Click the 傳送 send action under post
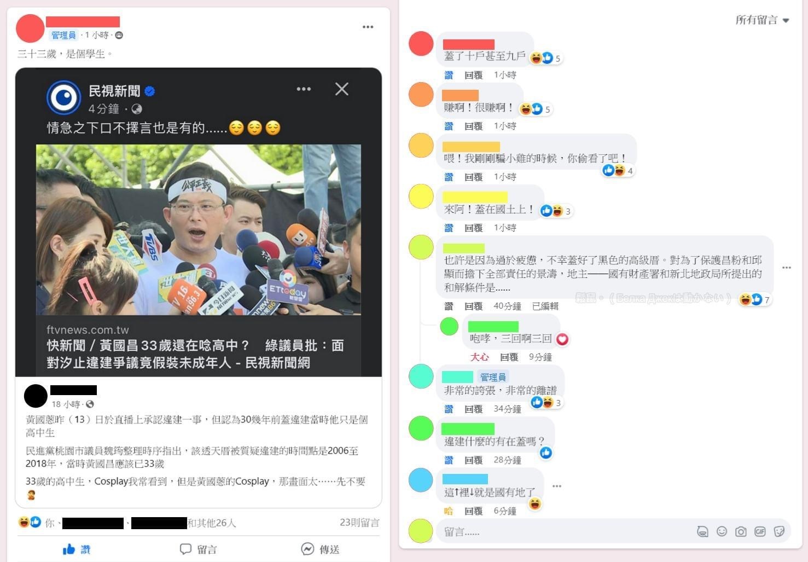808x562 pixels. coord(320,549)
